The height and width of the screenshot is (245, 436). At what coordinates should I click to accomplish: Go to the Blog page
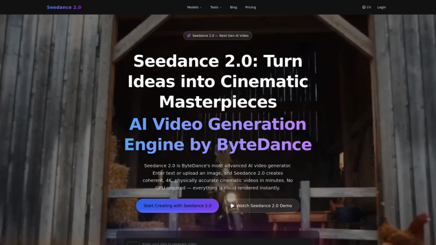pyautogui.click(x=233, y=7)
